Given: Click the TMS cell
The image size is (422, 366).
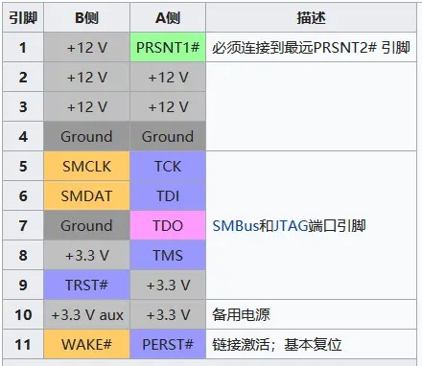Looking at the screenshot, I should pyautogui.click(x=168, y=255).
